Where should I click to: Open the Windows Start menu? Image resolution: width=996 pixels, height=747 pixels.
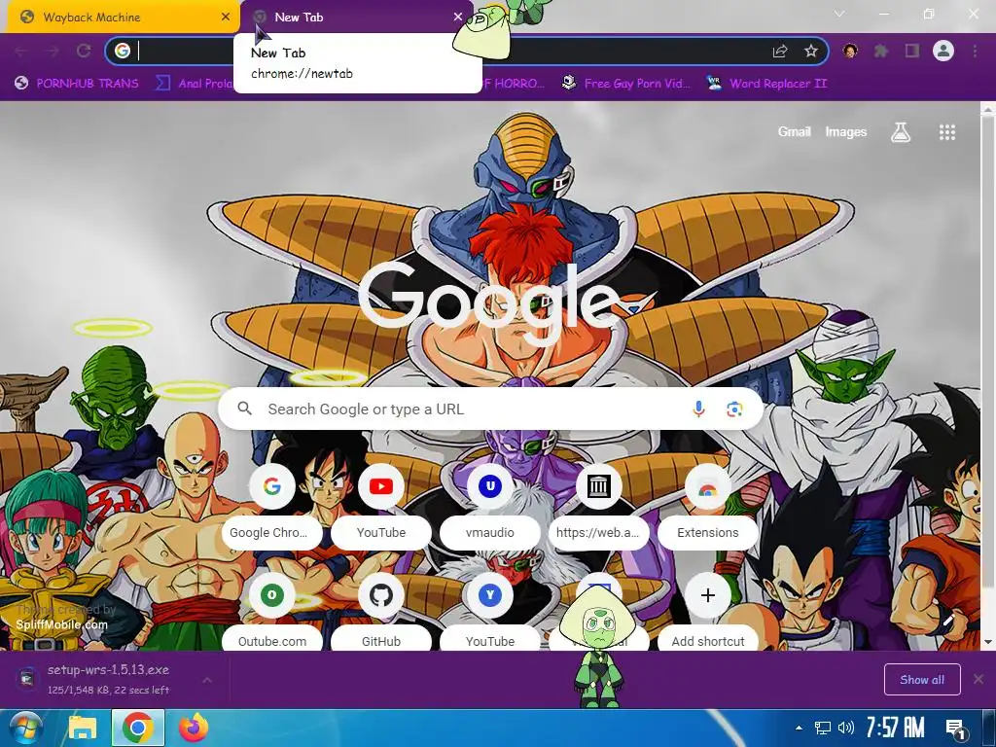pos(25,728)
